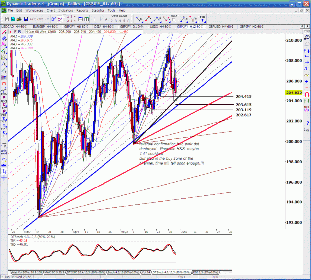Viewport: 311px width, 280px height.
Task: Open first swing projection tool dropdown
Action: 139,19
